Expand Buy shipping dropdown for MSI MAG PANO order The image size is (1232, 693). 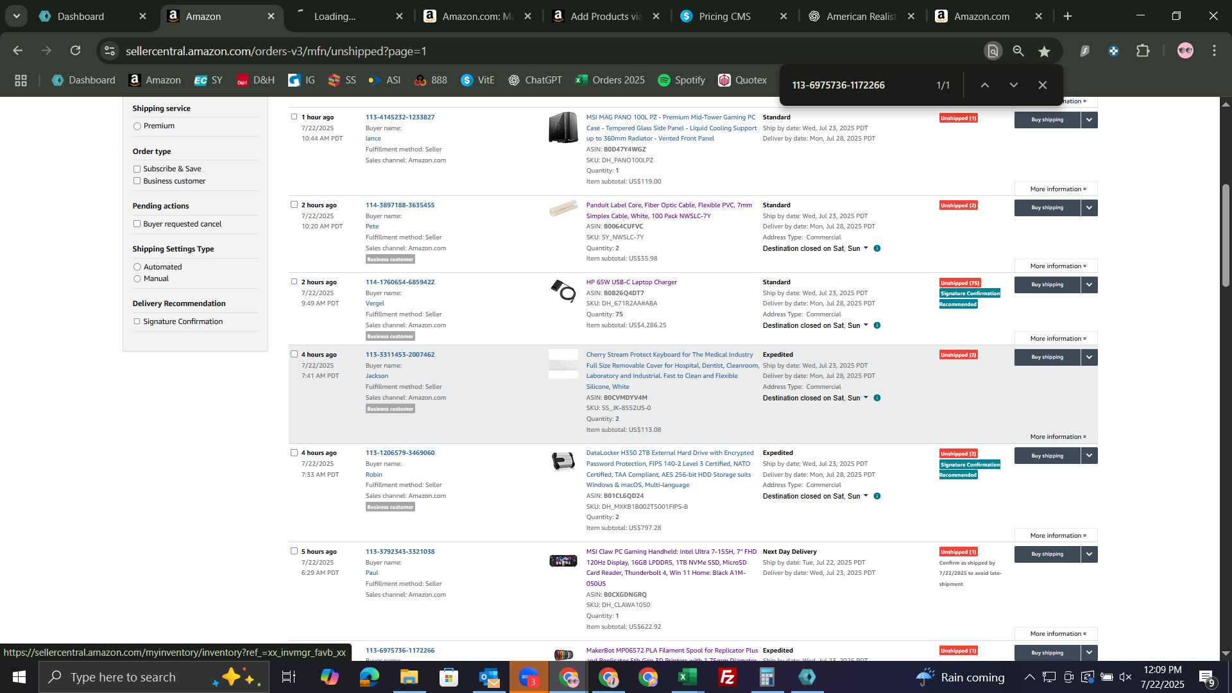click(1089, 120)
